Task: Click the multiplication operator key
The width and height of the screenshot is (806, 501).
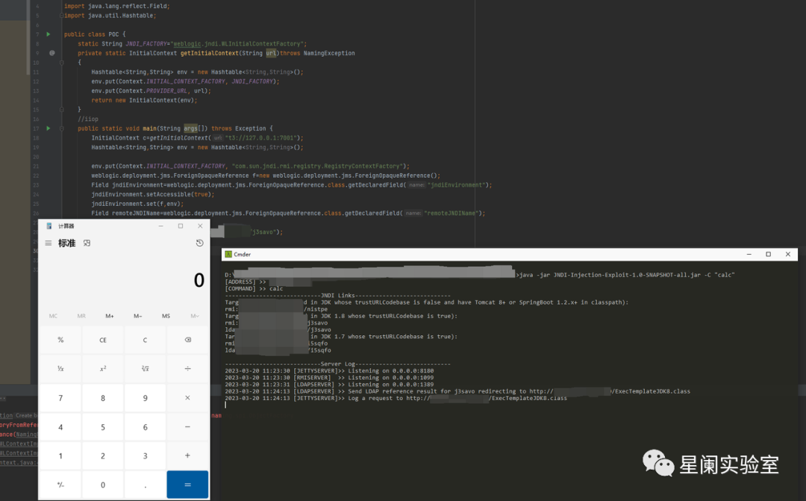Action: click(x=187, y=398)
